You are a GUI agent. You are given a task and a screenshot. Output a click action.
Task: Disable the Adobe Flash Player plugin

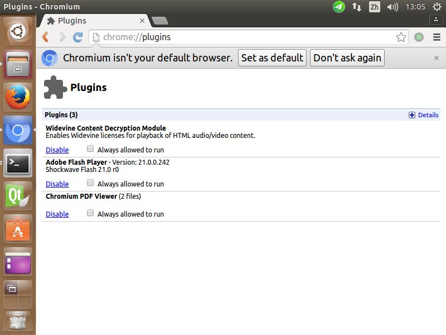pos(57,184)
